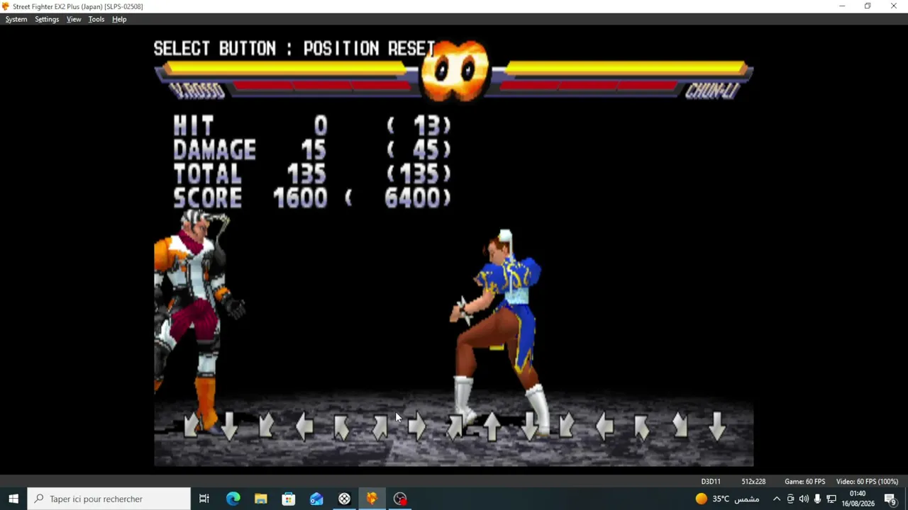Open the Help menu
The image size is (908, 510).
[119, 19]
